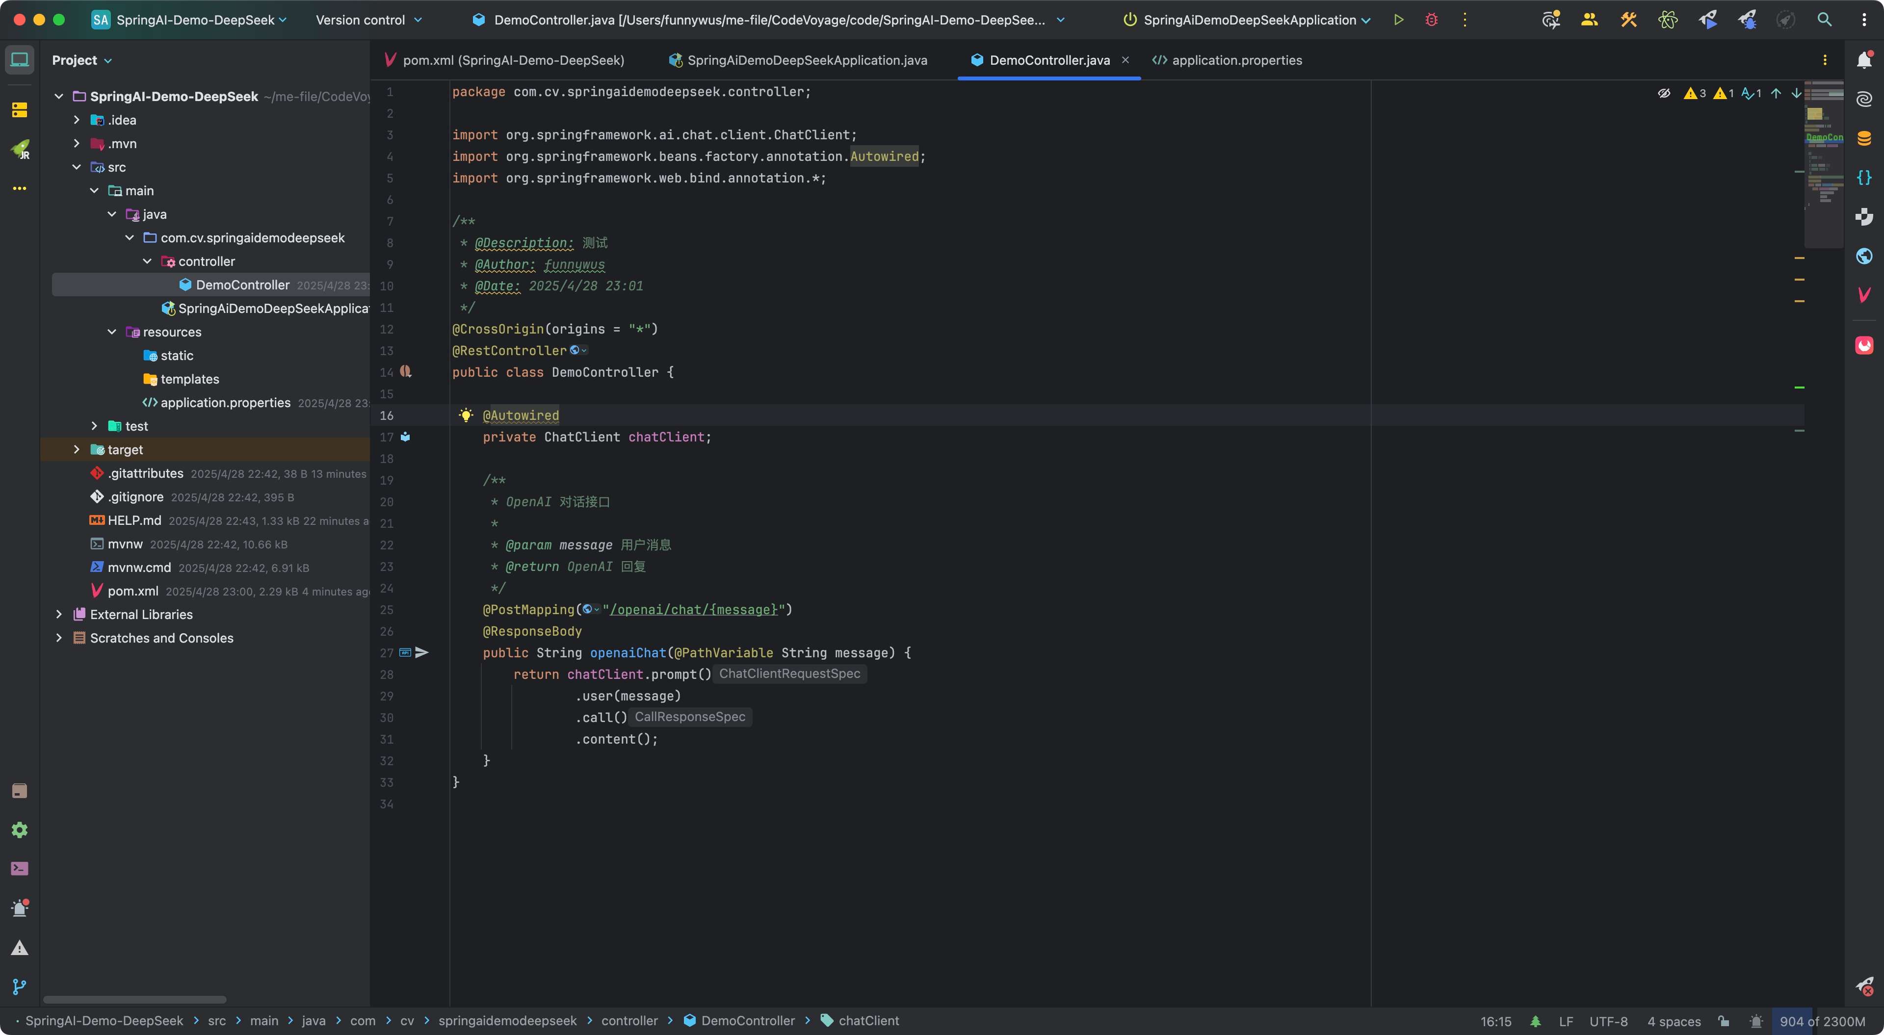Open the AI Assistant sidebar icon
This screenshot has width=1884, height=1035.
click(1864, 99)
